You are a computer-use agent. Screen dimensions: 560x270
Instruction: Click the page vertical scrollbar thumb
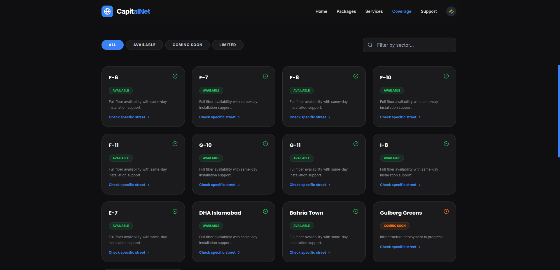point(559,111)
